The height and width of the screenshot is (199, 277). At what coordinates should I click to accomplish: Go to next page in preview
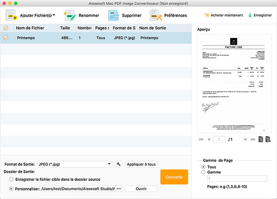245,139
